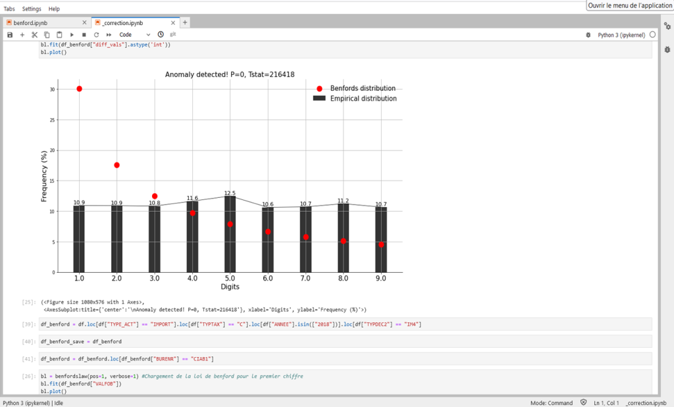Open the property inspector gears in right sidebar
Image resolution: width=674 pixels, height=407 pixels.
(x=667, y=26)
